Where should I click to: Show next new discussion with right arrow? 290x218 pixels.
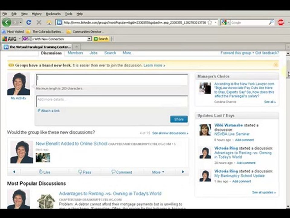(183, 172)
